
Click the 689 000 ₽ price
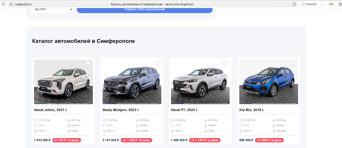246,140
